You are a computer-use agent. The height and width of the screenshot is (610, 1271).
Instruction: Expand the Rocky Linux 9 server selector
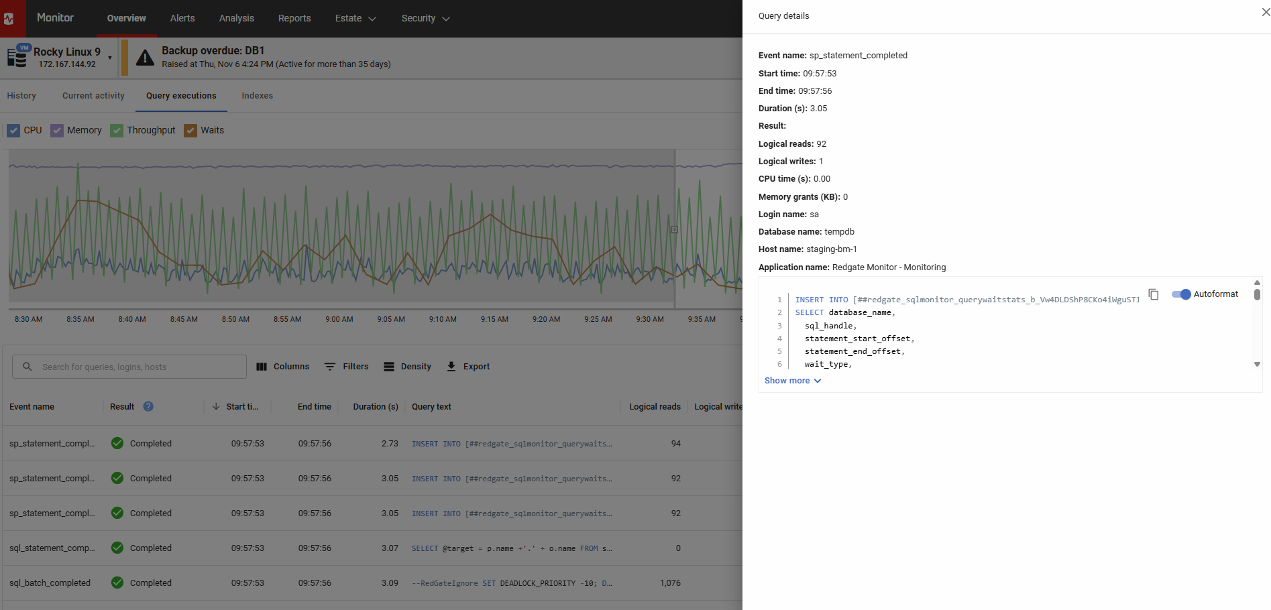110,58
